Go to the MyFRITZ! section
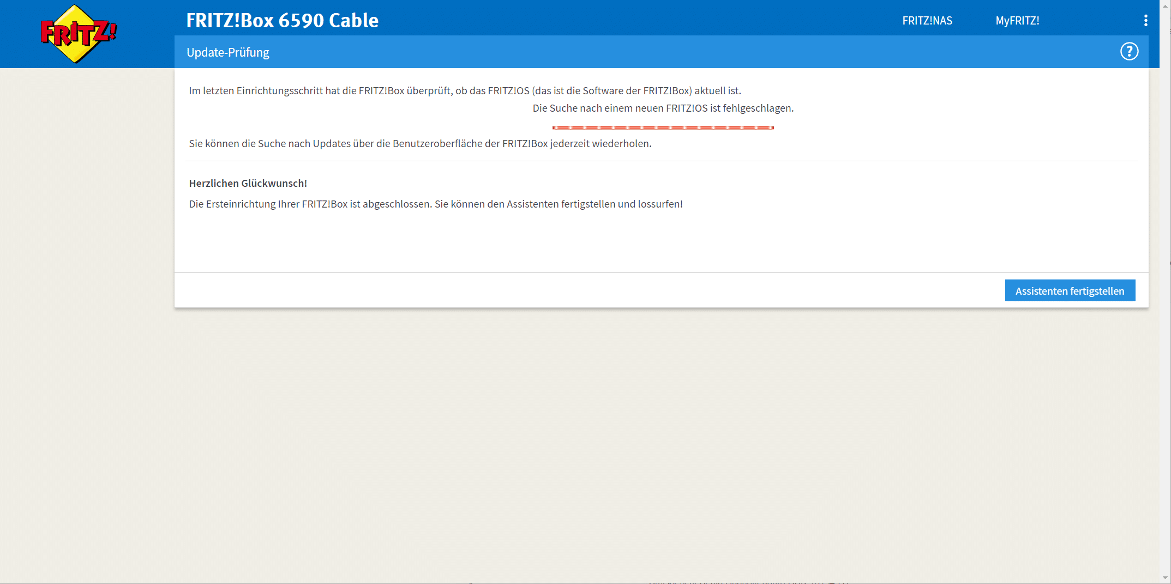 click(x=1017, y=21)
